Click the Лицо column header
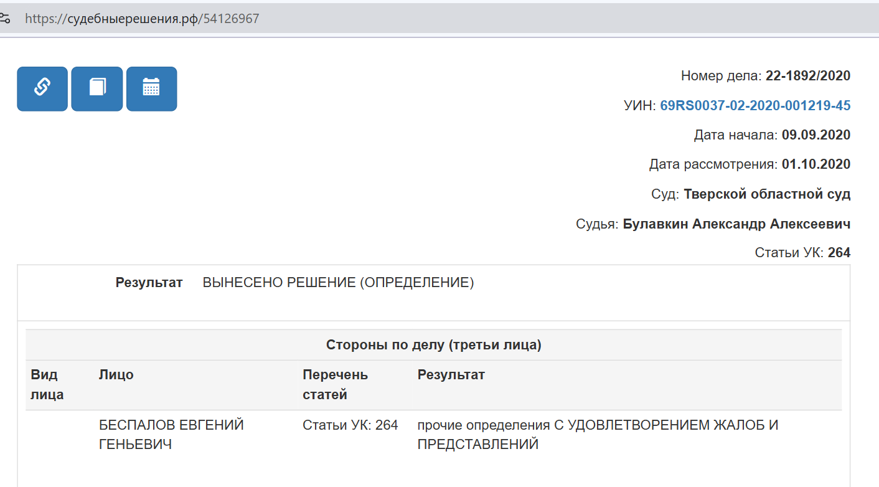This screenshot has height=487, width=879. pos(116,375)
